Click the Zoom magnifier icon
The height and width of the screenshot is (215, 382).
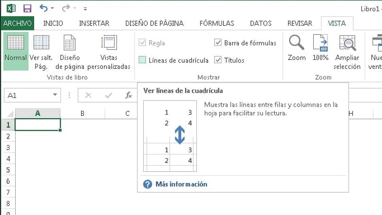pos(297,48)
